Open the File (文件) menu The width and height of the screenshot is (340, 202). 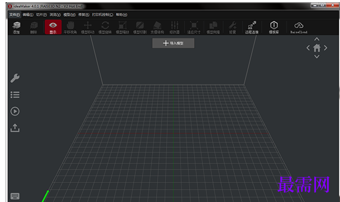(x=15, y=15)
